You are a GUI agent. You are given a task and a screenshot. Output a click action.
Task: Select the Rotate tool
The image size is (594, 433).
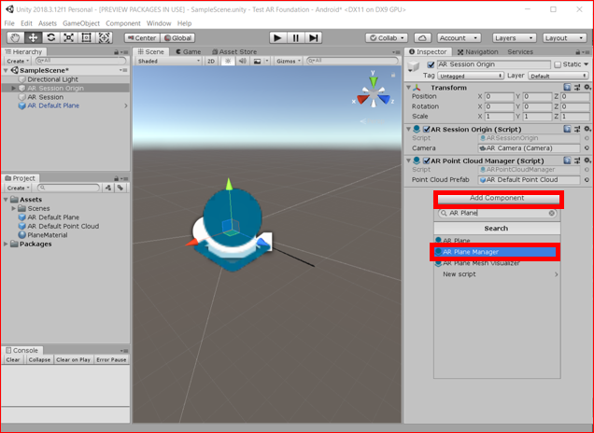[50, 38]
